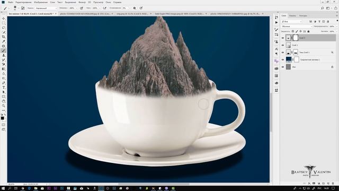Image resolution: width=339 pixels, height=191 pixels.
Task: Open the Файл menu
Action: coord(11,2)
